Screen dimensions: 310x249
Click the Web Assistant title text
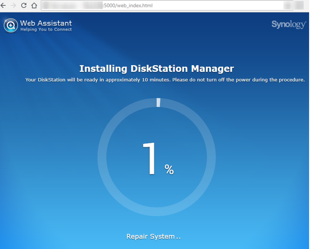tap(46, 23)
